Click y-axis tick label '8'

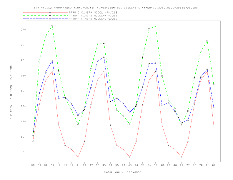pyautogui.click(x=24, y=152)
